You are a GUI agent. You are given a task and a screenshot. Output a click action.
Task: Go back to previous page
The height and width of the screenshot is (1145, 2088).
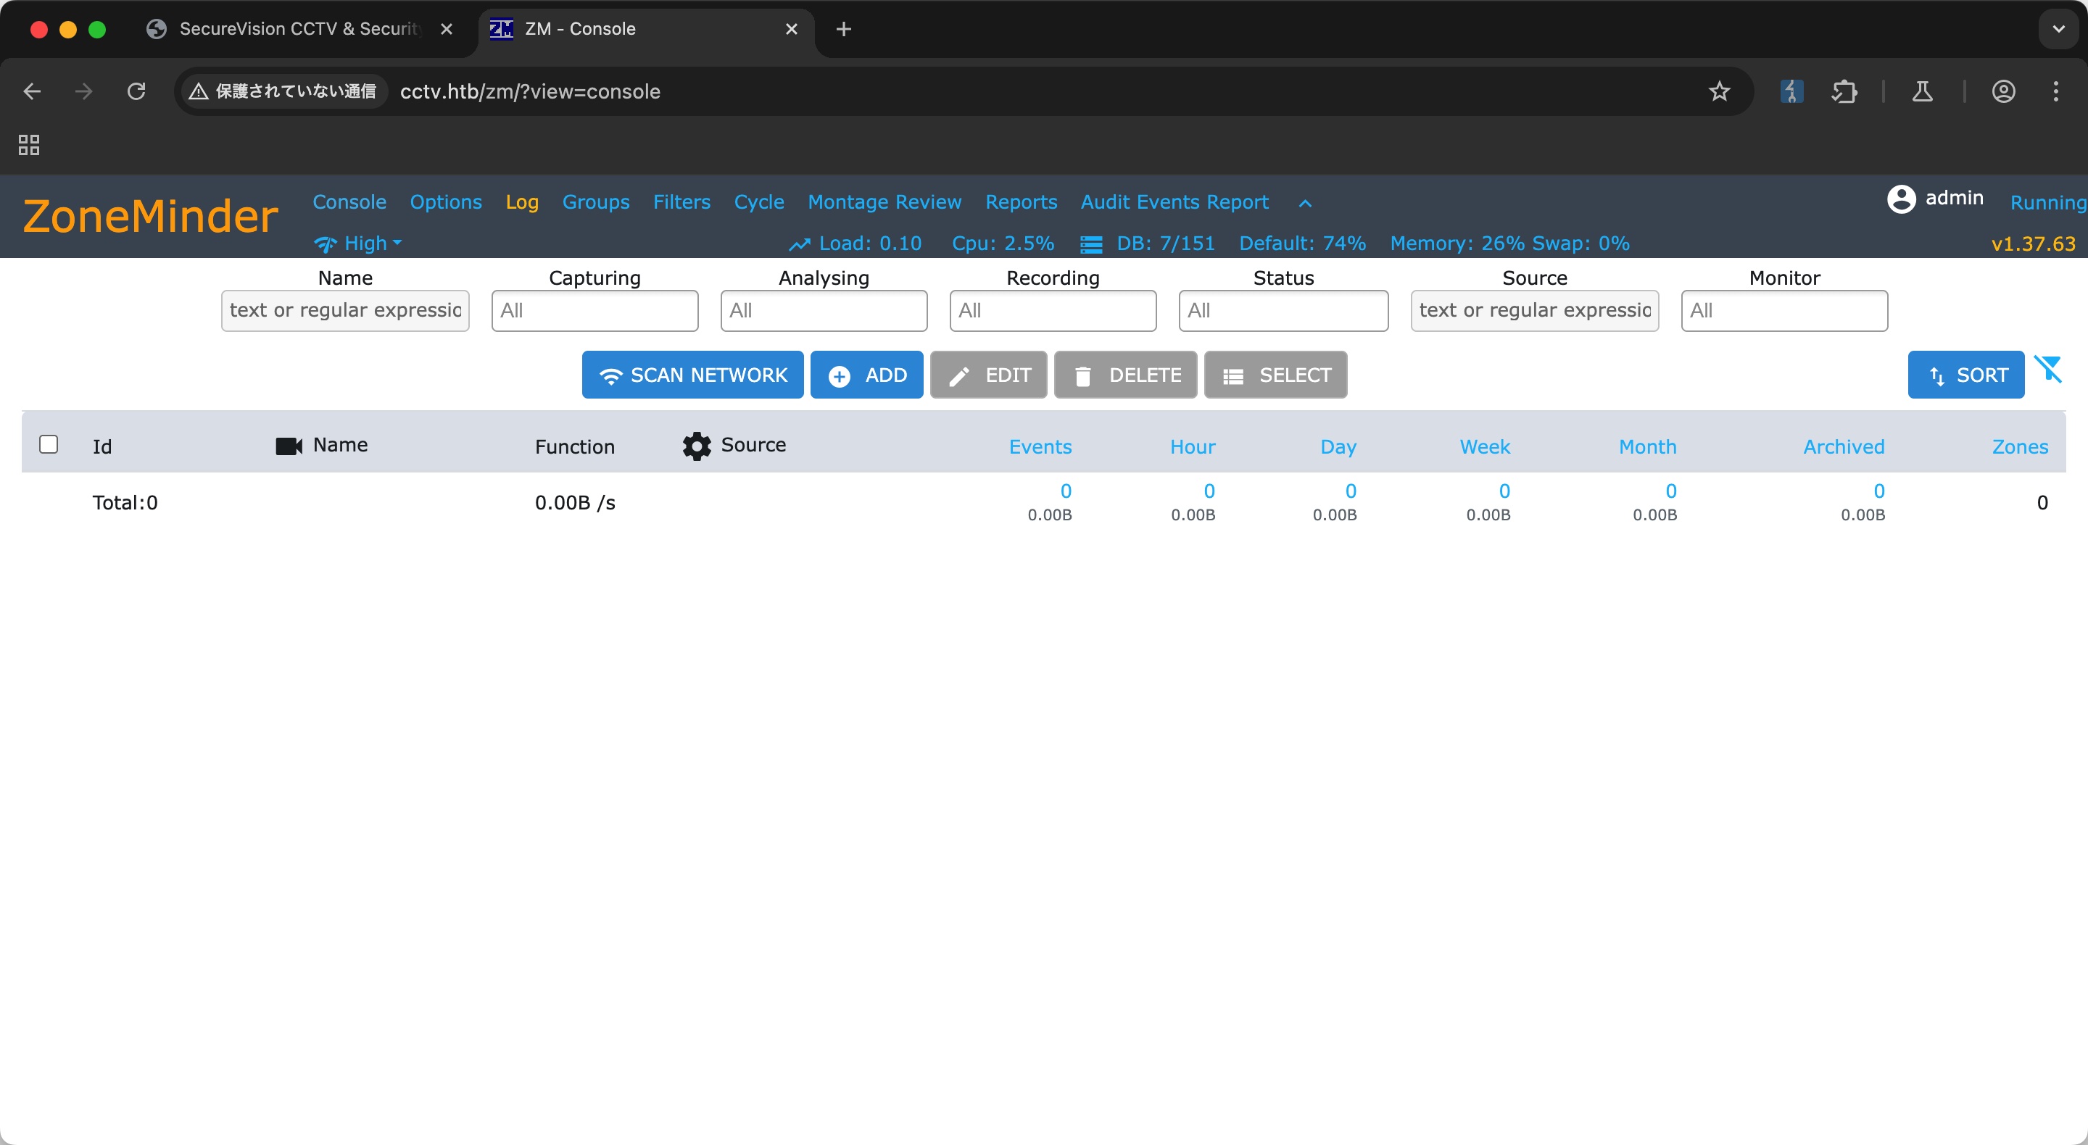[33, 91]
